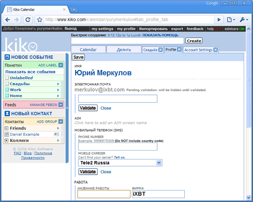Open a new browser tab
This screenshot has width=253, height=202.
pos(74,10)
